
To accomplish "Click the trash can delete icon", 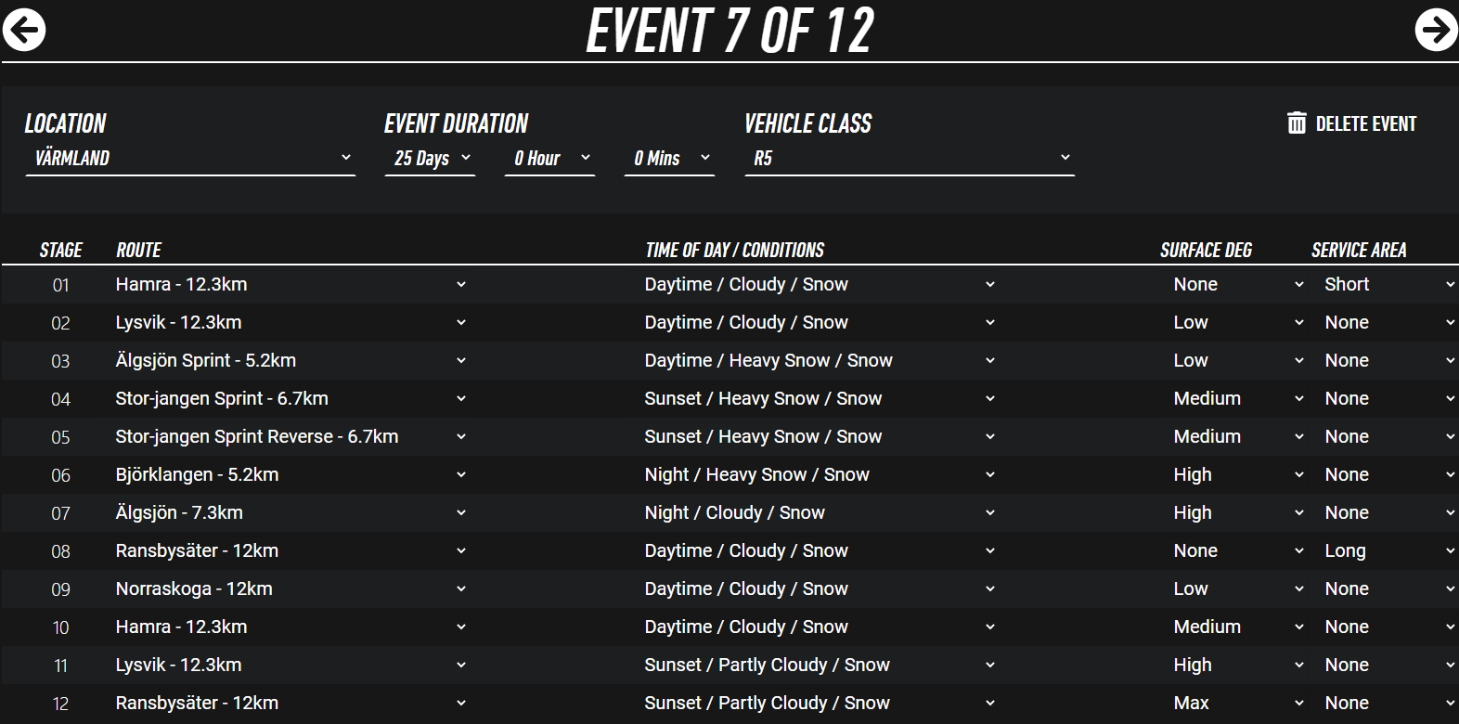I will click(x=1297, y=123).
